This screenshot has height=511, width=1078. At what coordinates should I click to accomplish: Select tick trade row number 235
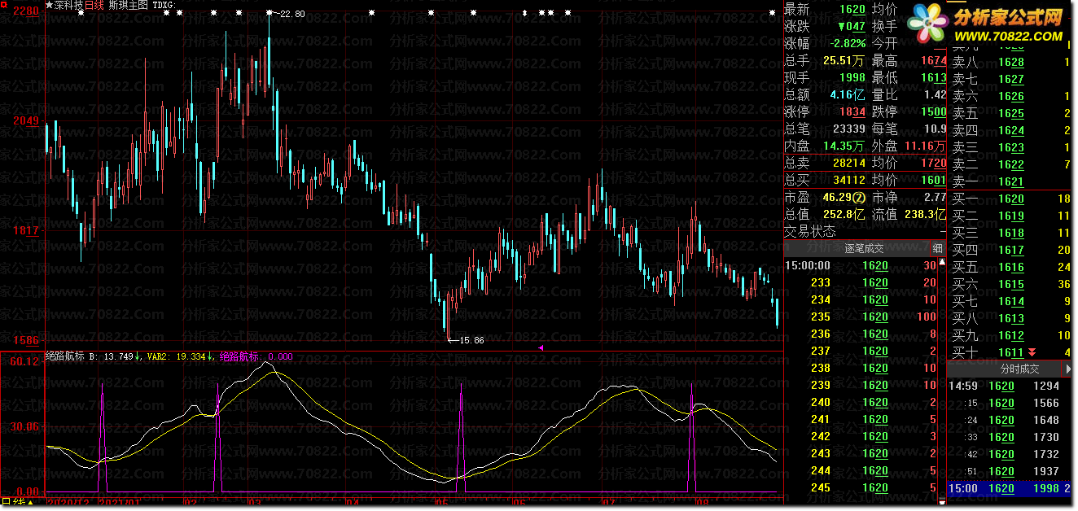click(x=861, y=317)
